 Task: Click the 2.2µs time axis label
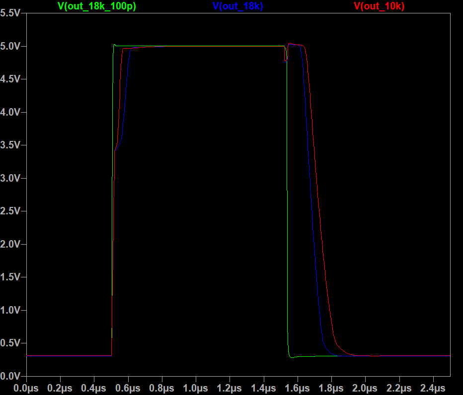[x=399, y=388]
